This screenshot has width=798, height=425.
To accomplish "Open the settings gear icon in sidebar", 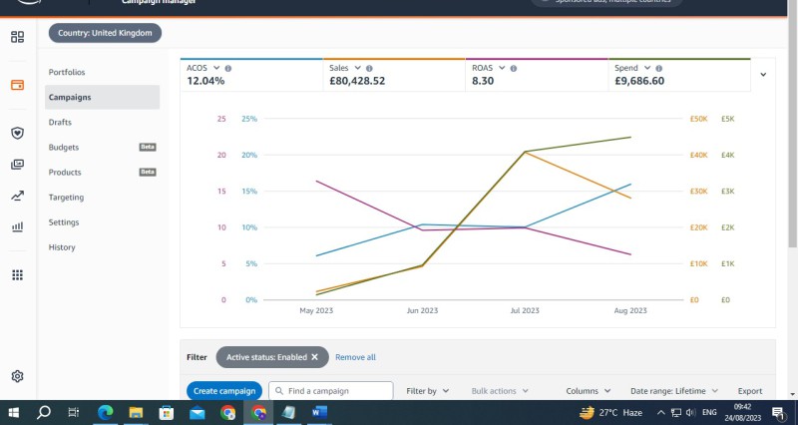I will (x=17, y=376).
